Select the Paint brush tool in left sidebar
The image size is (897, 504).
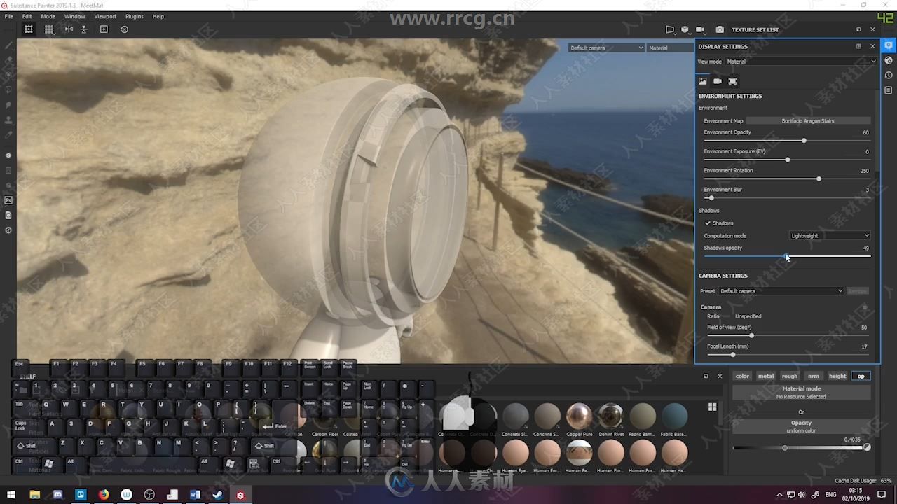[x=8, y=45]
